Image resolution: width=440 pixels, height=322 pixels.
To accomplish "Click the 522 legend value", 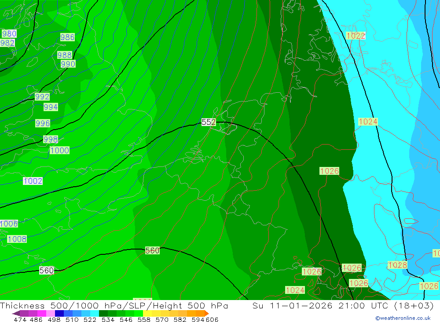I will [x=90, y=319].
